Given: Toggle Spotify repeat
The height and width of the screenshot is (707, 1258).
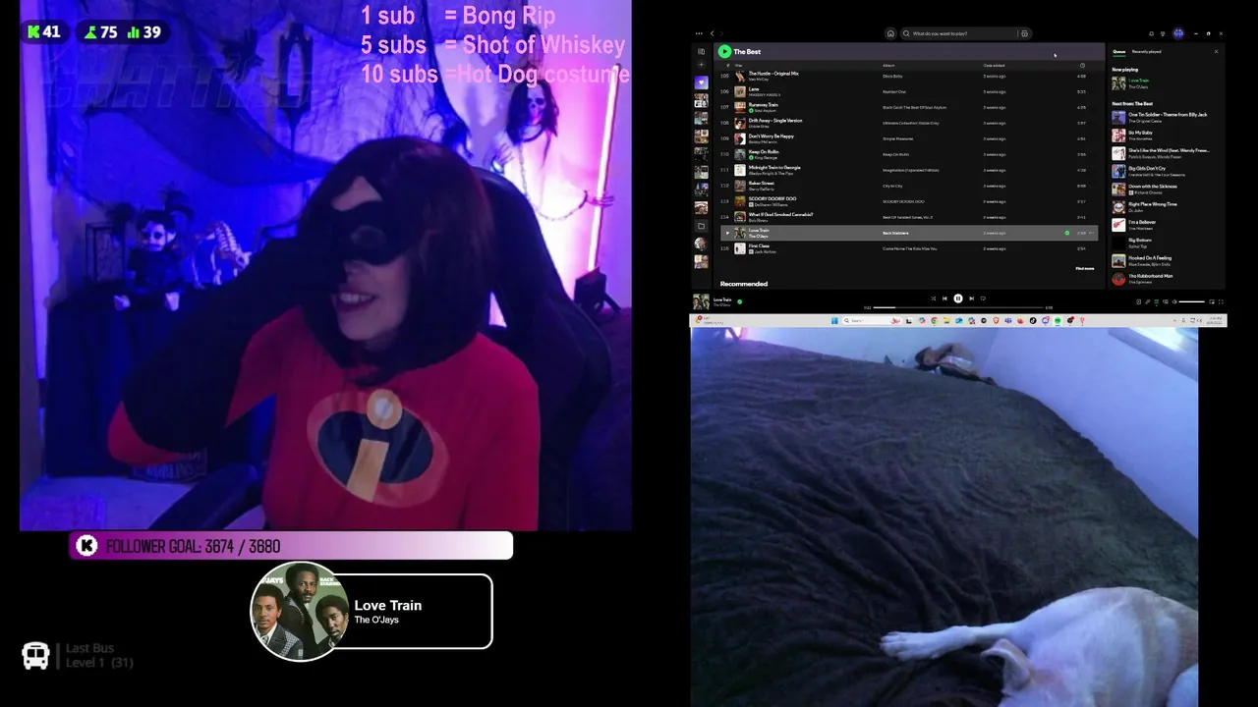Looking at the screenshot, I should 983,299.
